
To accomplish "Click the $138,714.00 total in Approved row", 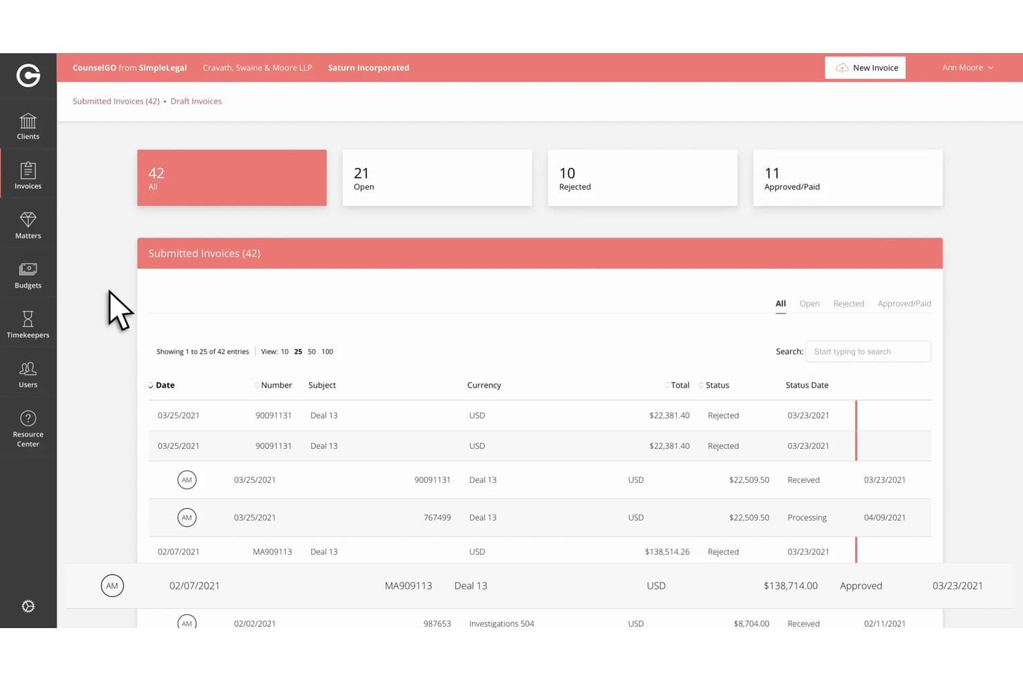I will click(x=790, y=585).
